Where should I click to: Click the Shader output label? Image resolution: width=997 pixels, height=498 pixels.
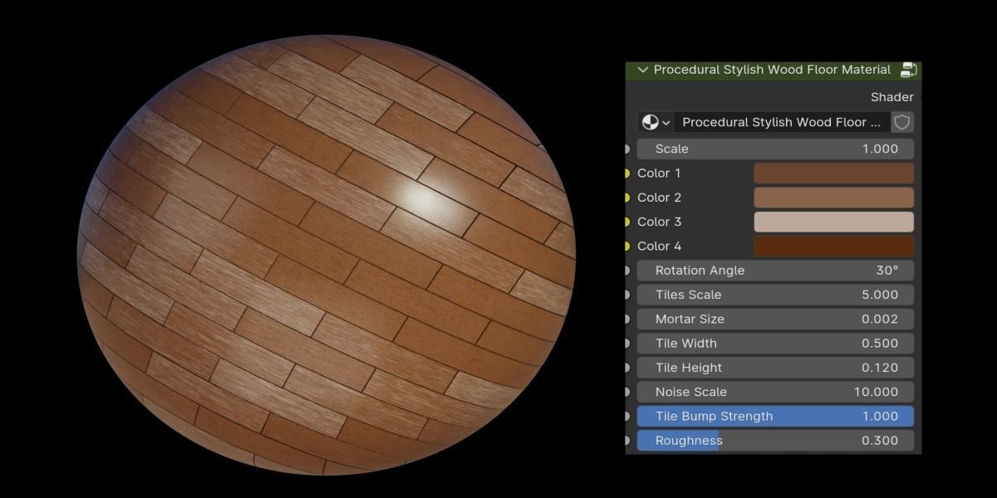click(891, 97)
